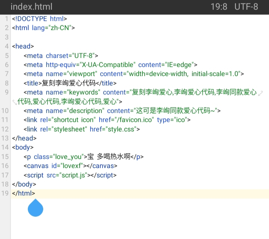This screenshot has height=239, width=269.
Task: Click the type="ico" attribute
Action: (172, 120)
